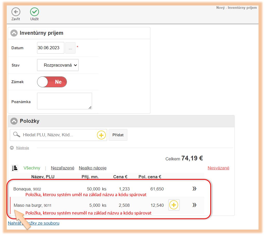Click the double arrow for Bonaqua row
265x235 pixels.
tap(194, 189)
